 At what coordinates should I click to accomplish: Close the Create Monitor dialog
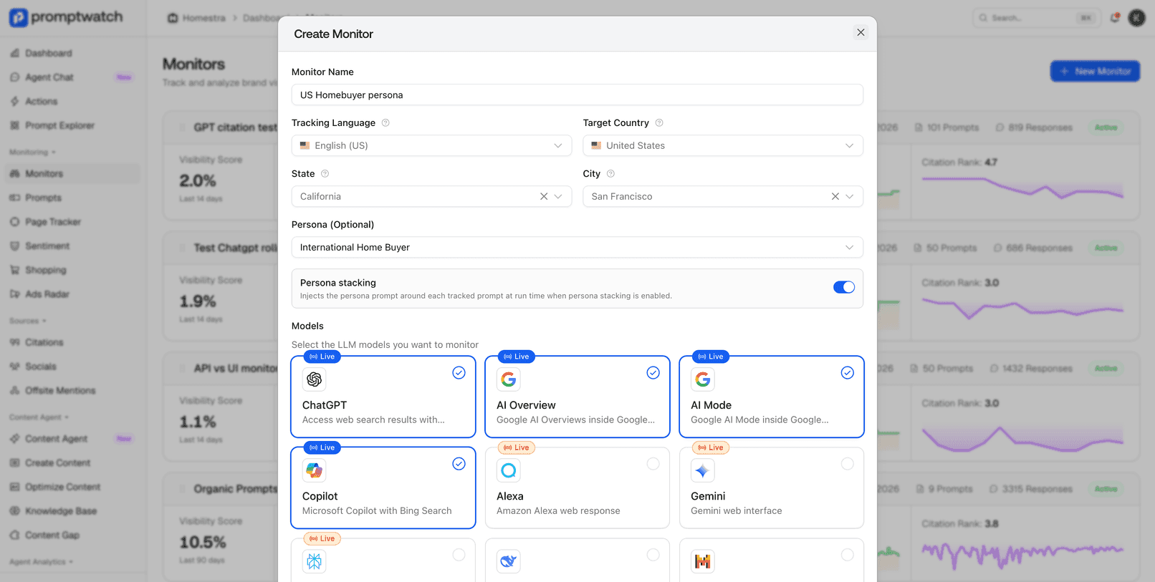tap(861, 32)
